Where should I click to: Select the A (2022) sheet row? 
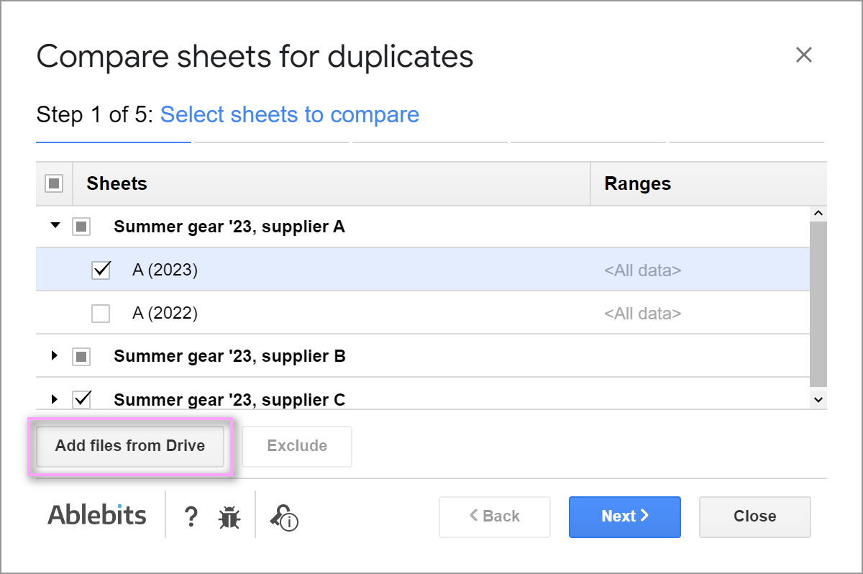(x=423, y=313)
